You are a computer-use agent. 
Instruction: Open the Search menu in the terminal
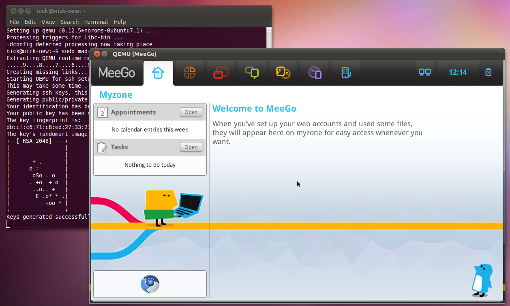[69, 22]
